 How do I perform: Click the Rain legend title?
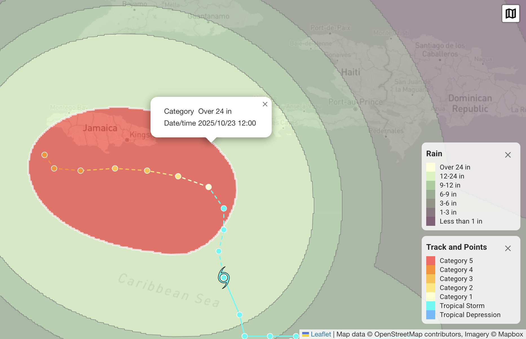(x=434, y=154)
